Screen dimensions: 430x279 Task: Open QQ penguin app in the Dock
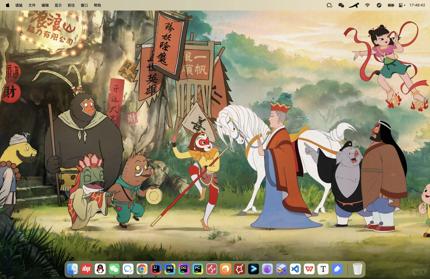100,269
